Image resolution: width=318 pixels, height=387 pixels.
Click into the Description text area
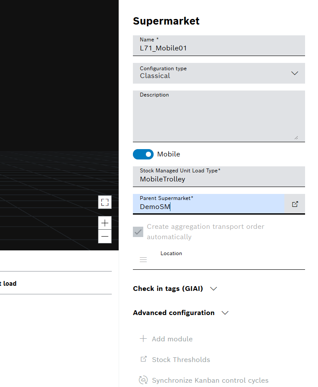[219, 119]
